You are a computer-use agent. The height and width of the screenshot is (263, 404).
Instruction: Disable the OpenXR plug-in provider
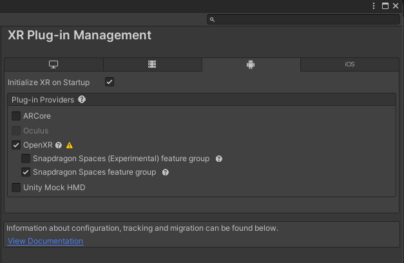[16, 145]
